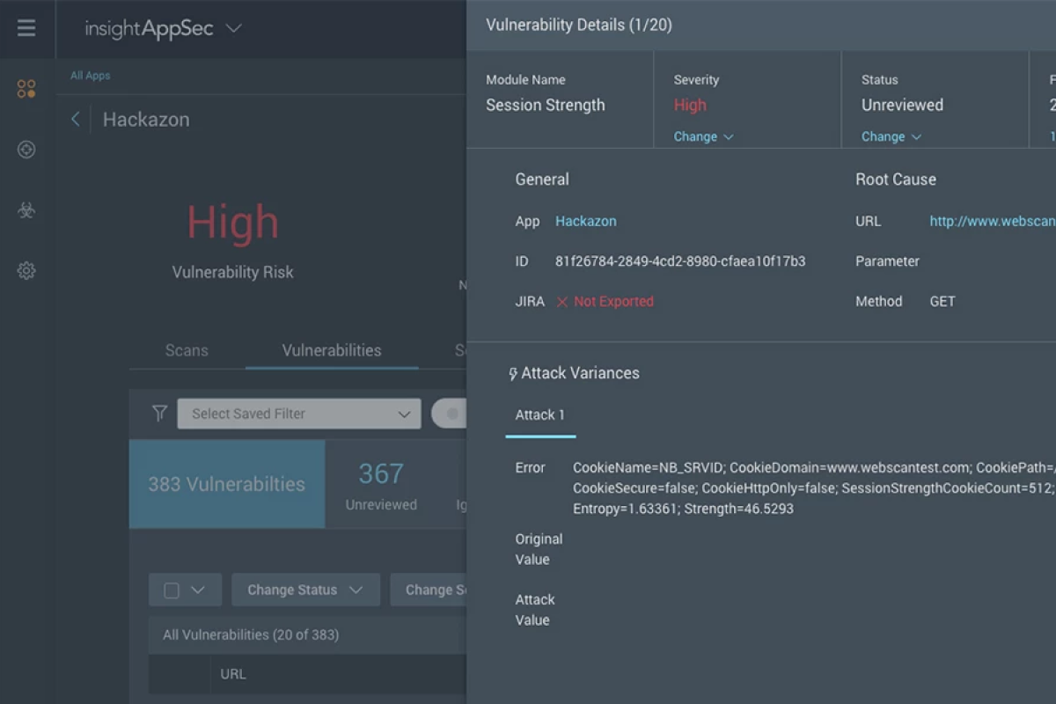Click the All Vulnerabilities (20 of 383) label
The height and width of the screenshot is (704, 1056).
pos(251,634)
